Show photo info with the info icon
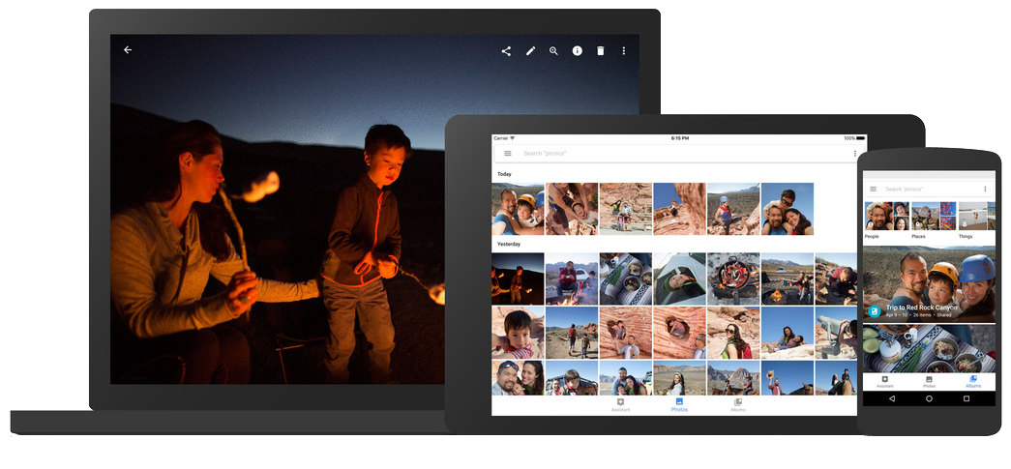 [578, 51]
